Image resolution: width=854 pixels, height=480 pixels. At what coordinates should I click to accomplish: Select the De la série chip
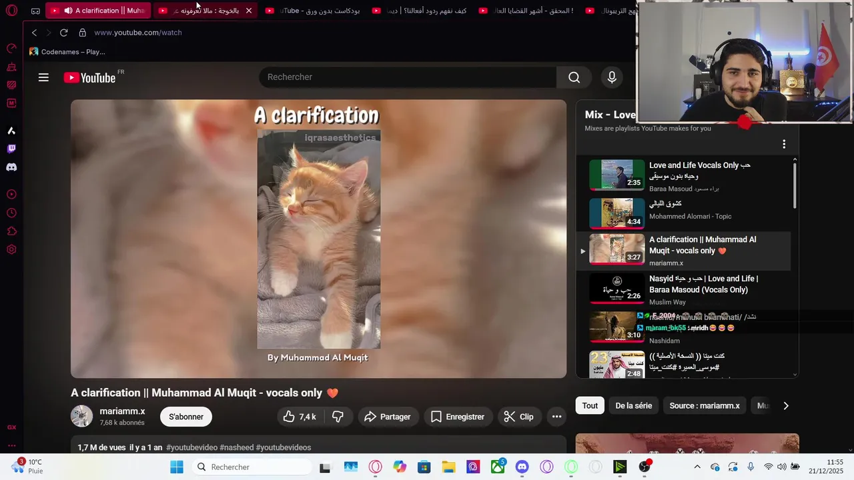coord(633,405)
